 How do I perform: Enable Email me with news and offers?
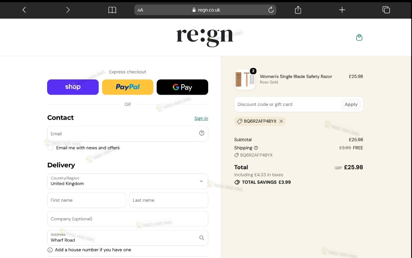50,148
